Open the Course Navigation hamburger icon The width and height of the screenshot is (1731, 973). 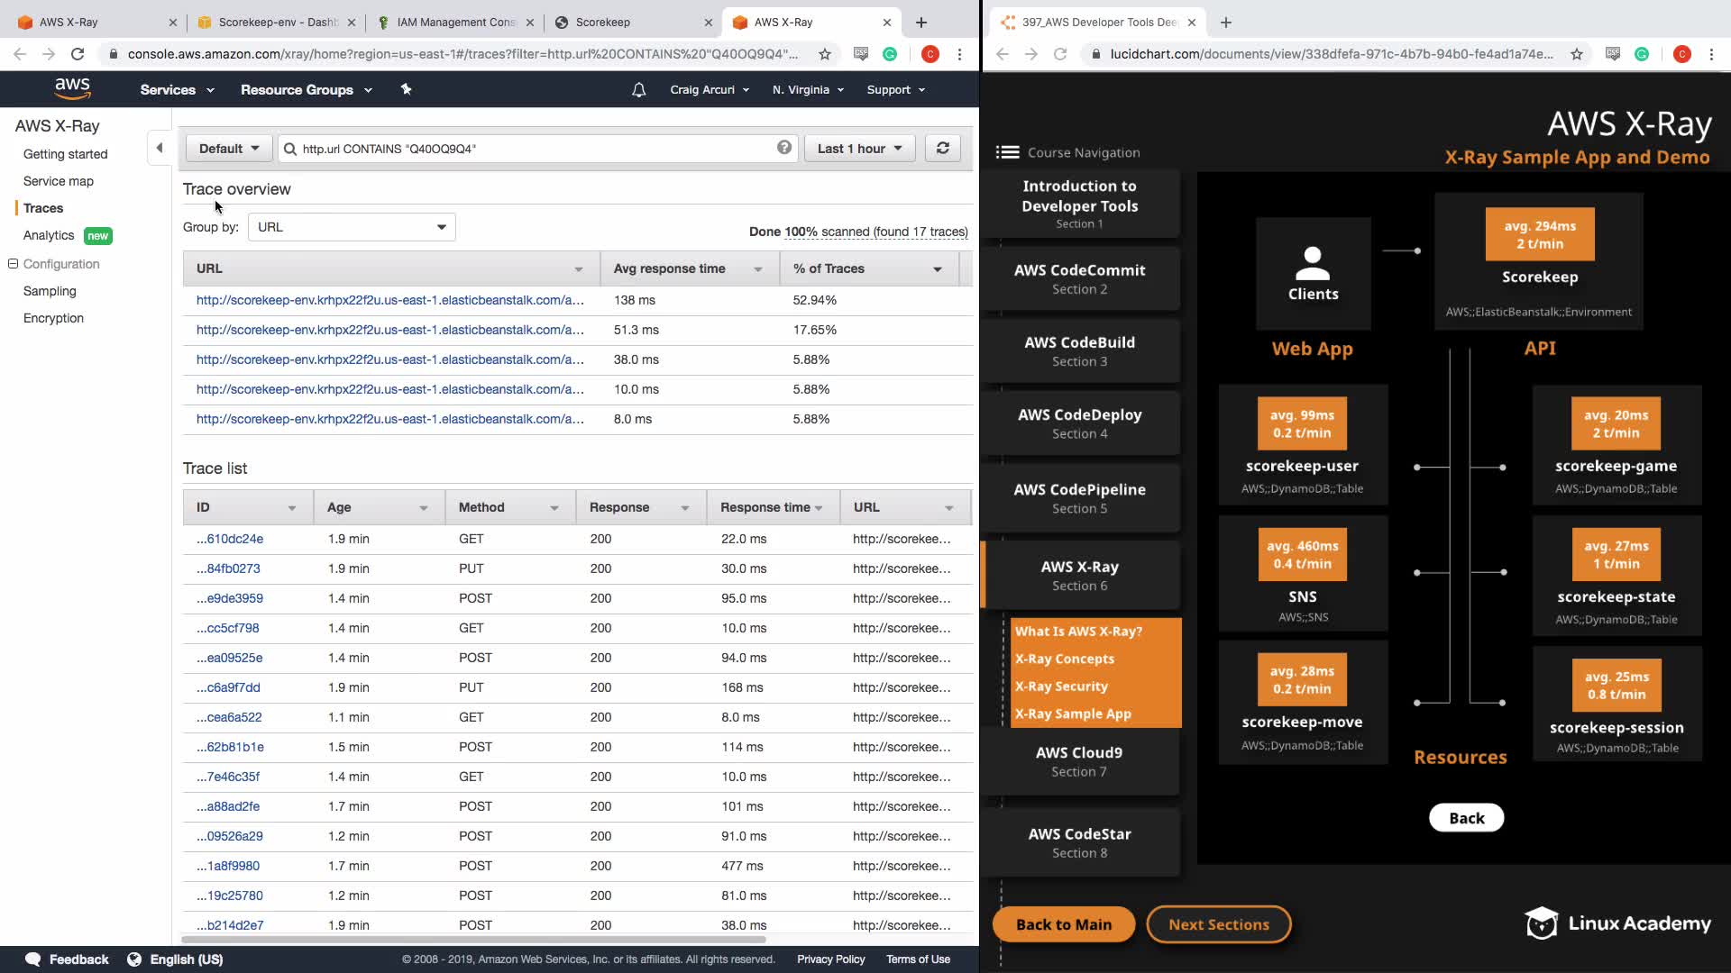pos(1007,152)
